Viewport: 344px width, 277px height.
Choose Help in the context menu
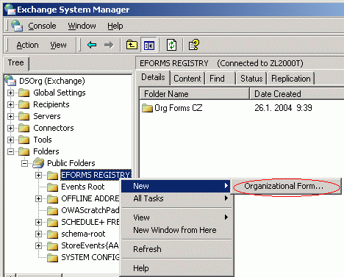pyautogui.click(x=176, y=268)
